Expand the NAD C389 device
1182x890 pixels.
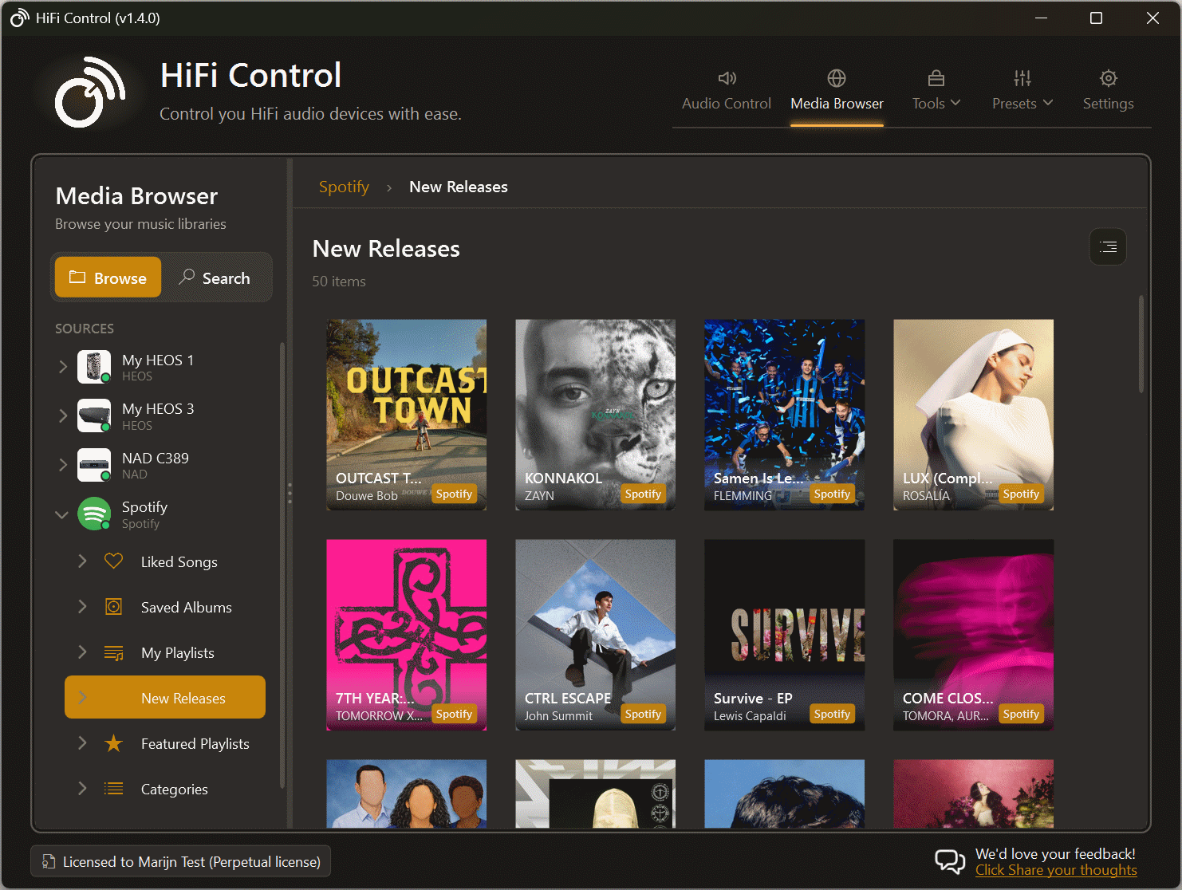(63, 464)
